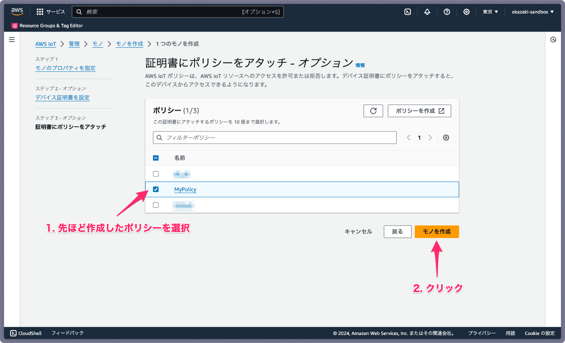
Task: Launch CloudShell from top bar icon
Action: click(x=408, y=12)
